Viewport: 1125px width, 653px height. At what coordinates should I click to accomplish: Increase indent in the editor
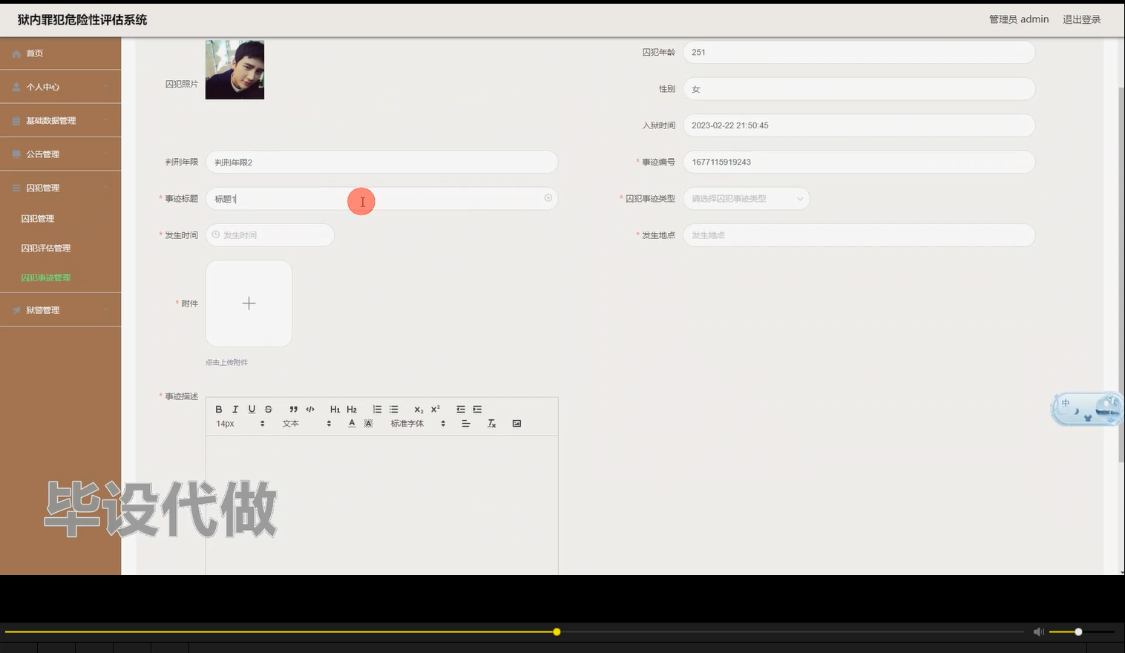pyautogui.click(x=477, y=409)
